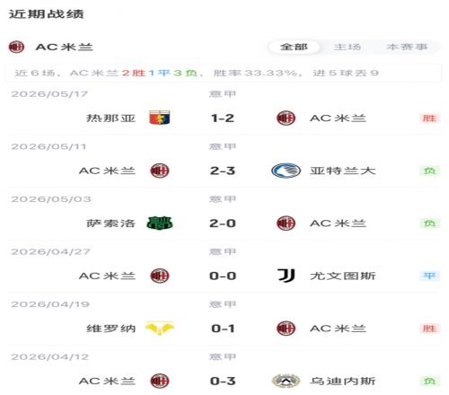The width and height of the screenshot is (449, 395).
Task: Click the 胜 badge on 2026/05/17 match
Action: click(x=429, y=118)
